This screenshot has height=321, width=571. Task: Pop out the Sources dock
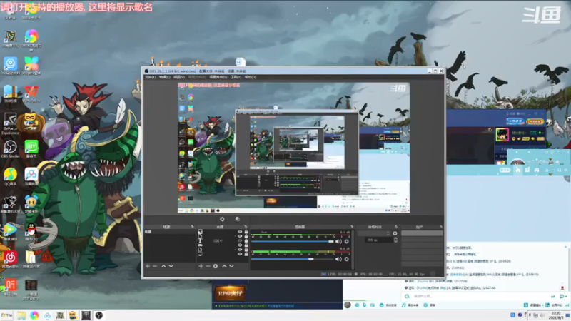pos(246,227)
